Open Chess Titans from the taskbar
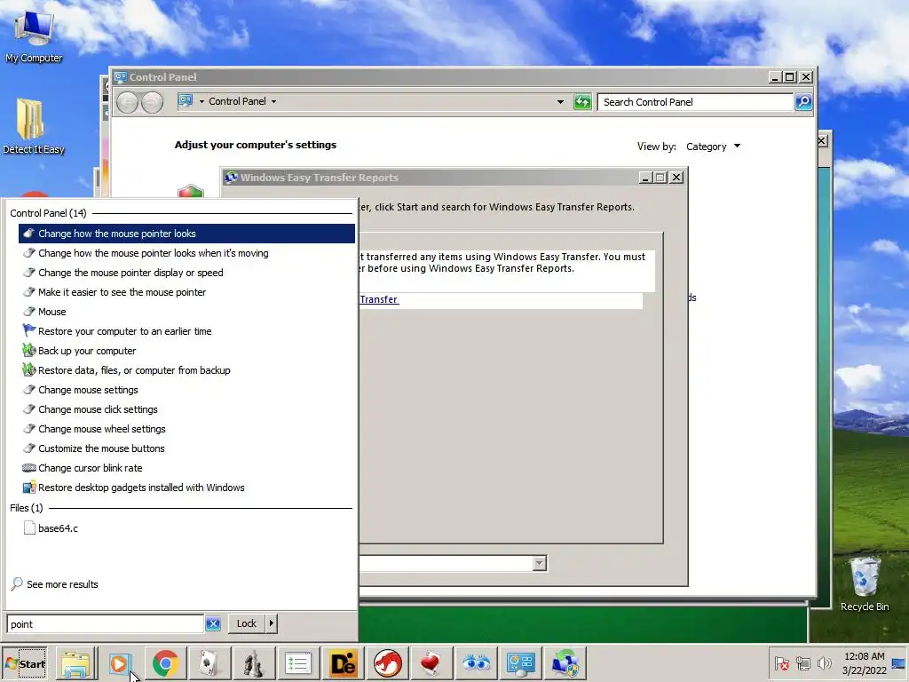 click(253, 663)
